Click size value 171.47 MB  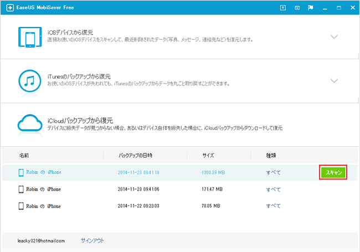pos(212,189)
